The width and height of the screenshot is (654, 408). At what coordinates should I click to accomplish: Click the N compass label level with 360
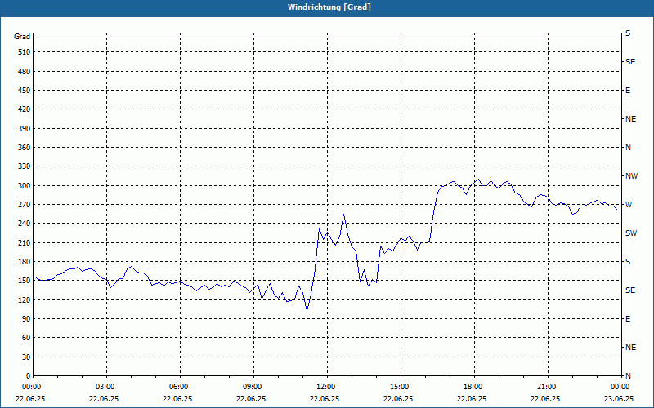628,148
